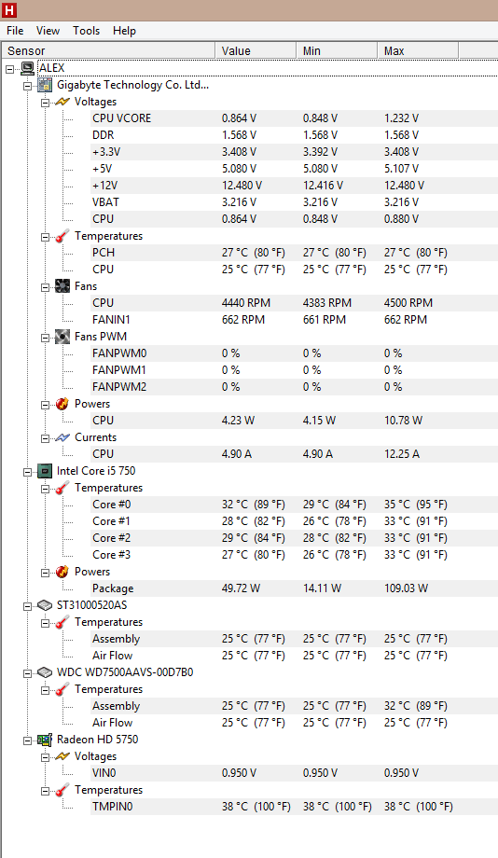
Task: Click the ST31000520AS hard drive icon
Action: pyautogui.click(x=45, y=605)
